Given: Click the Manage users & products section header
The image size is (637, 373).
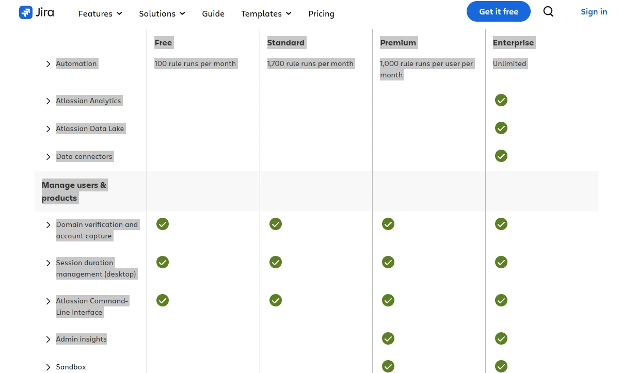Looking at the screenshot, I should (x=74, y=191).
